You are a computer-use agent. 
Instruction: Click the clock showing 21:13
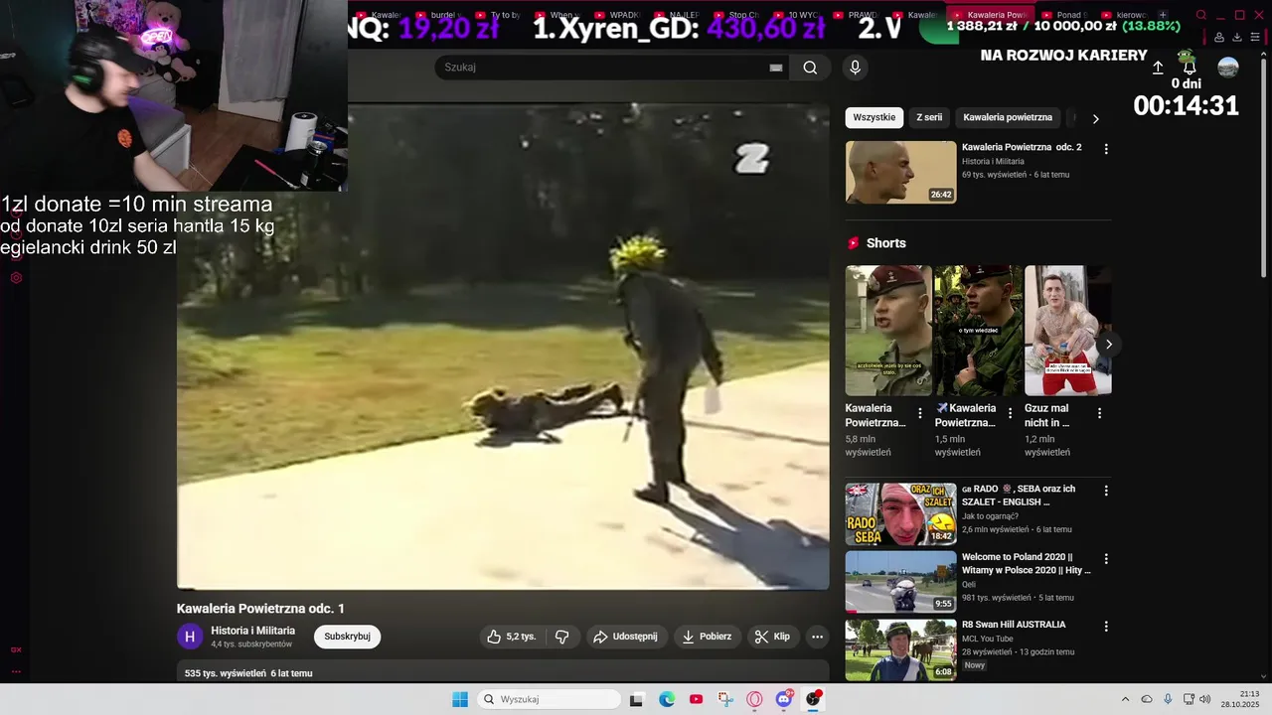tap(1249, 693)
